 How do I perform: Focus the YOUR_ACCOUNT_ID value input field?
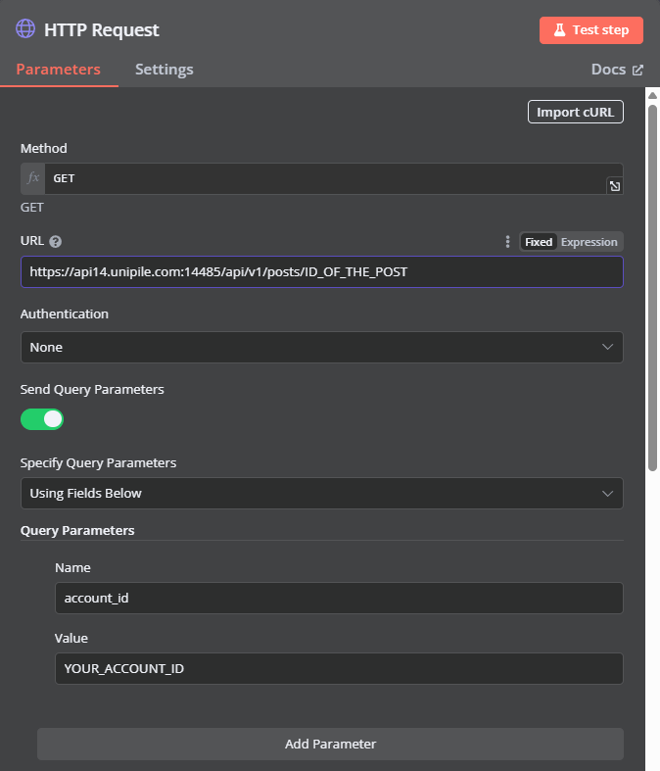click(x=339, y=669)
